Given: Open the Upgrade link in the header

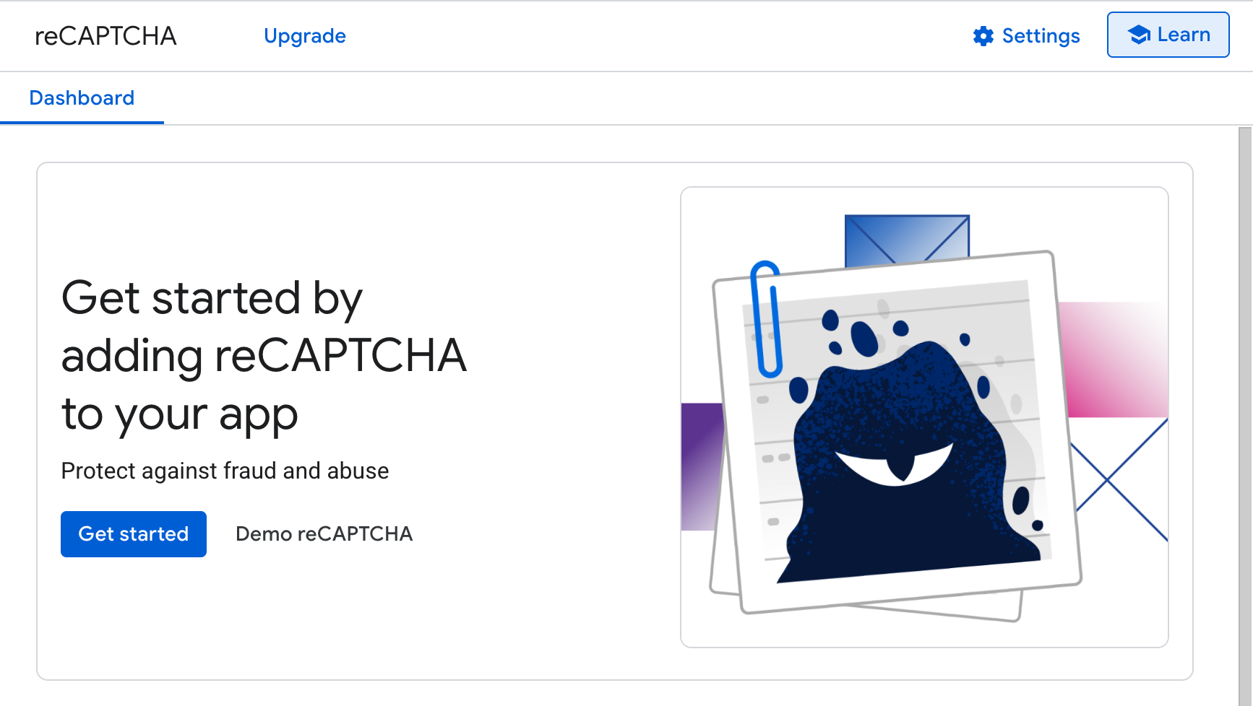Looking at the screenshot, I should (304, 36).
